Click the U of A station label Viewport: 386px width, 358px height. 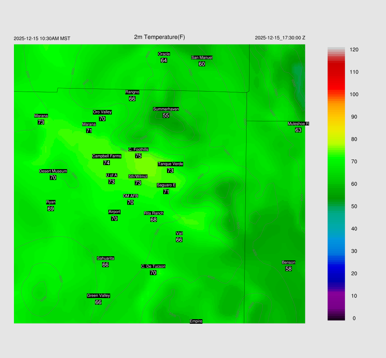pyautogui.click(x=112, y=175)
